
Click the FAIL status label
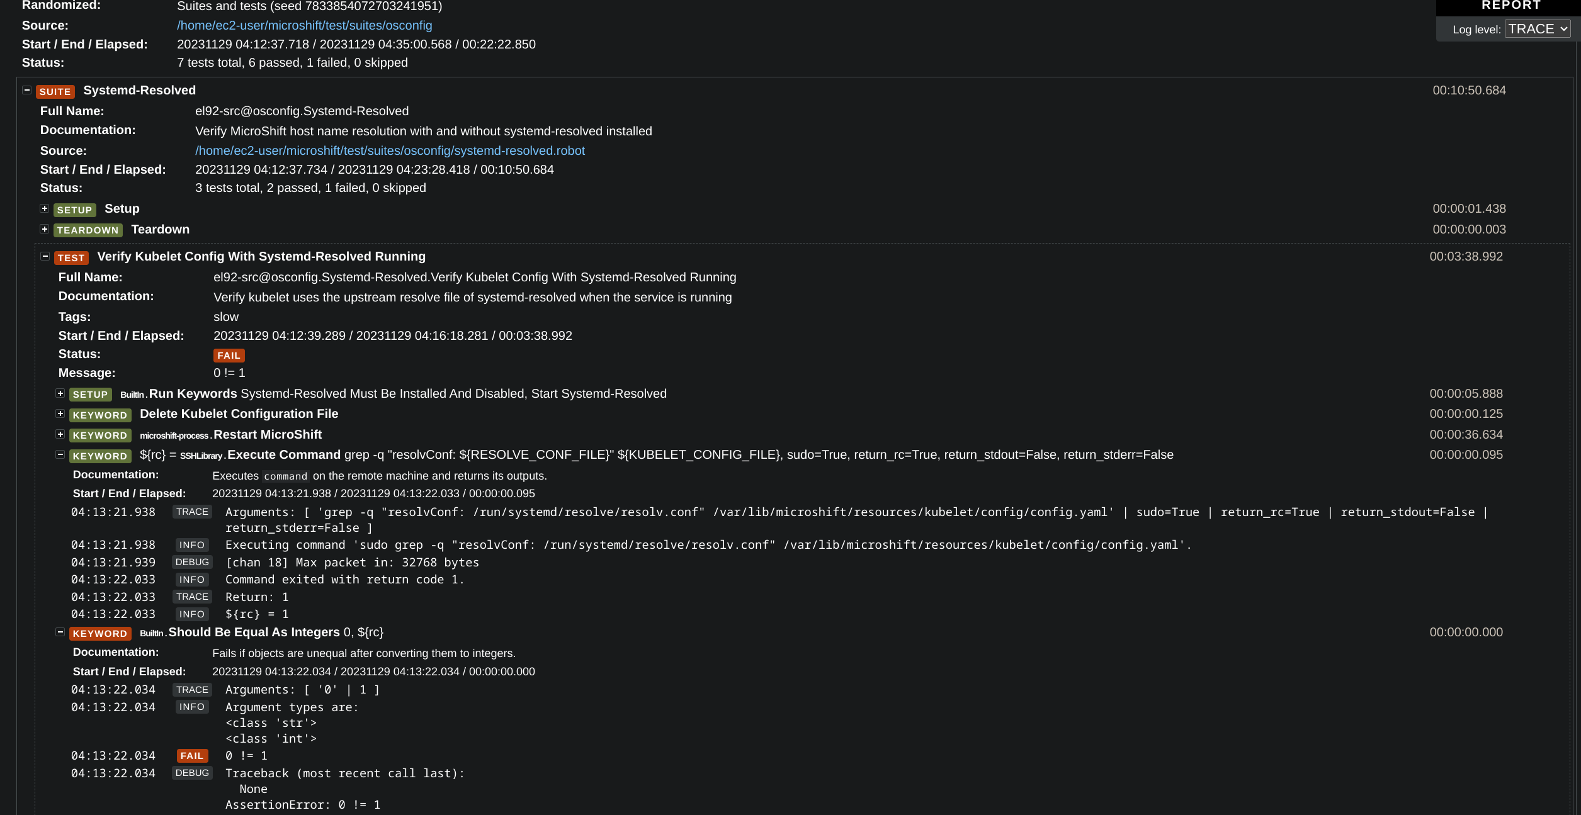point(229,356)
